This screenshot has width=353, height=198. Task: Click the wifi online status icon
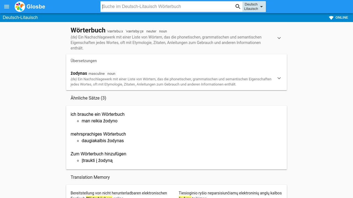click(x=331, y=18)
